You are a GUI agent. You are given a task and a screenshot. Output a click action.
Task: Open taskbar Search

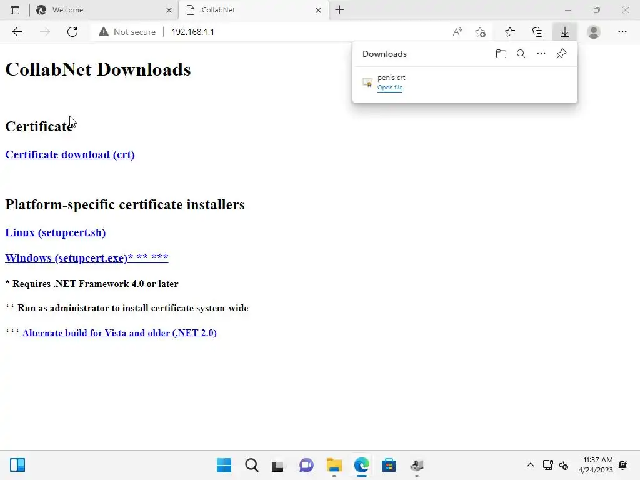(252, 465)
